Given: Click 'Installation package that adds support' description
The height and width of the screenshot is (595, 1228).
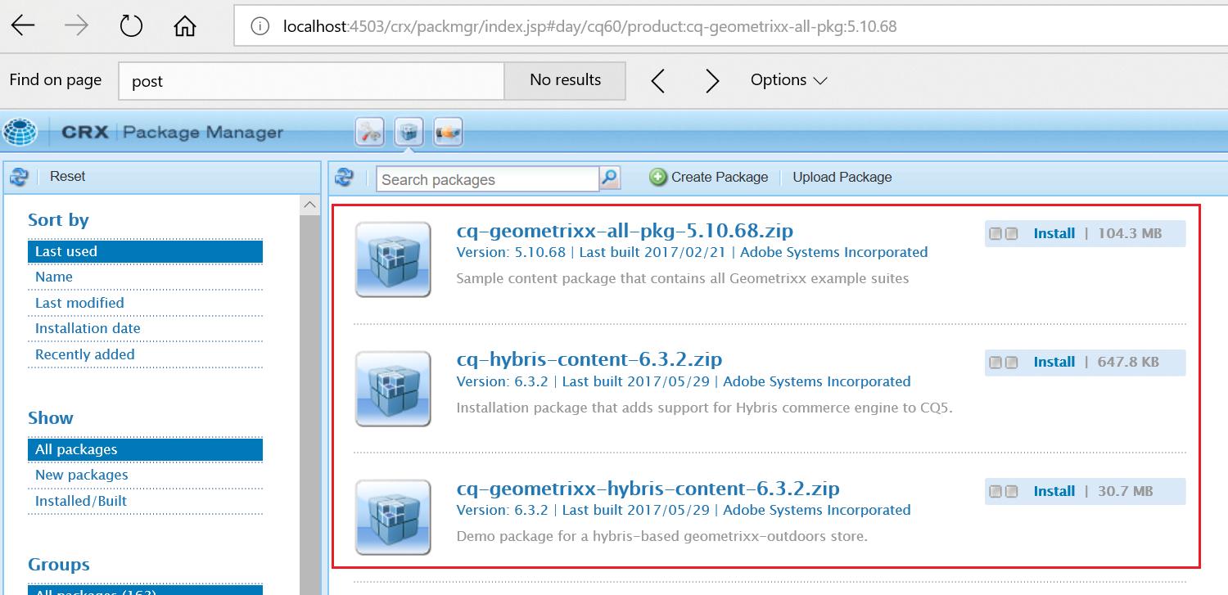Looking at the screenshot, I should [x=705, y=407].
